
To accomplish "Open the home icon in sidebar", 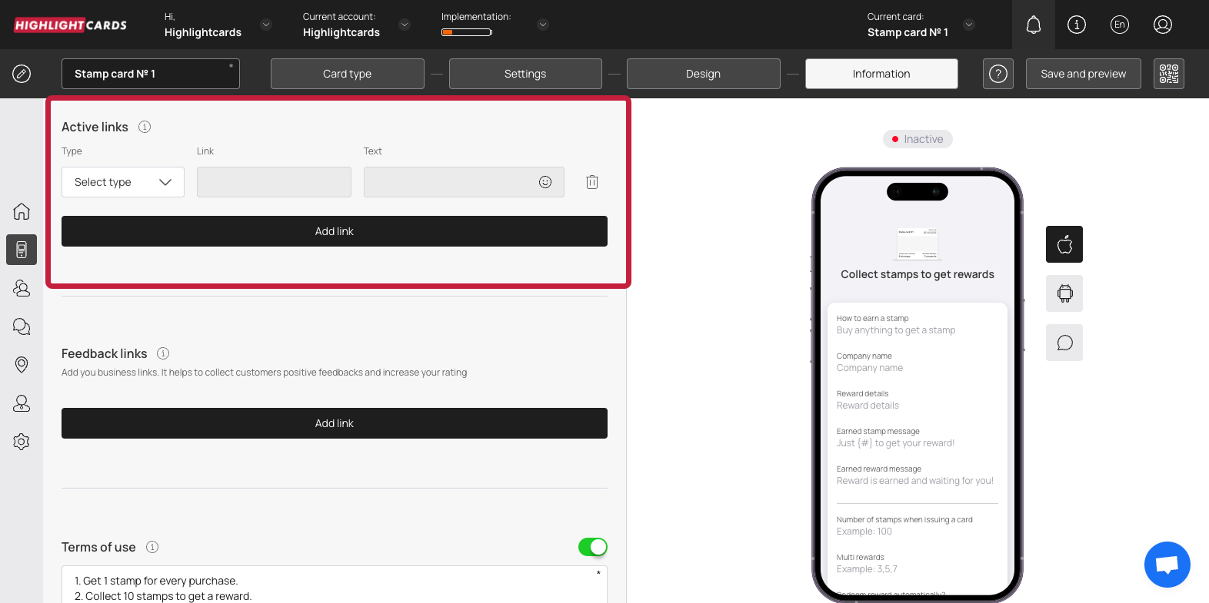I will 22,211.
